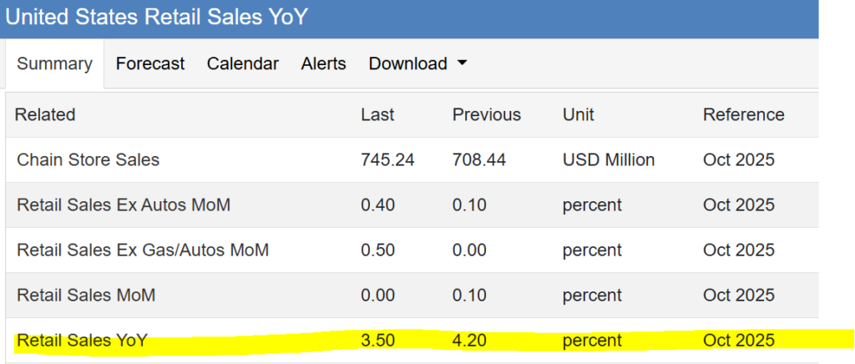Open the Forecast tab
The height and width of the screenshot is (364, 855).
pyautogui.click(x=150, y=64)
